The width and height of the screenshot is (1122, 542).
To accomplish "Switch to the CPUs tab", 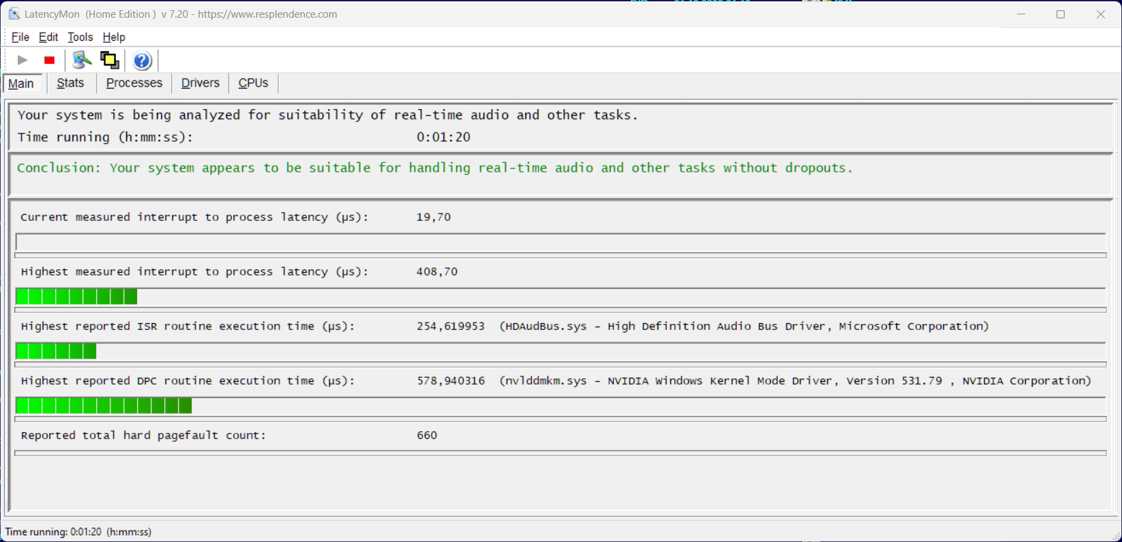I will (x=253, y=83).
